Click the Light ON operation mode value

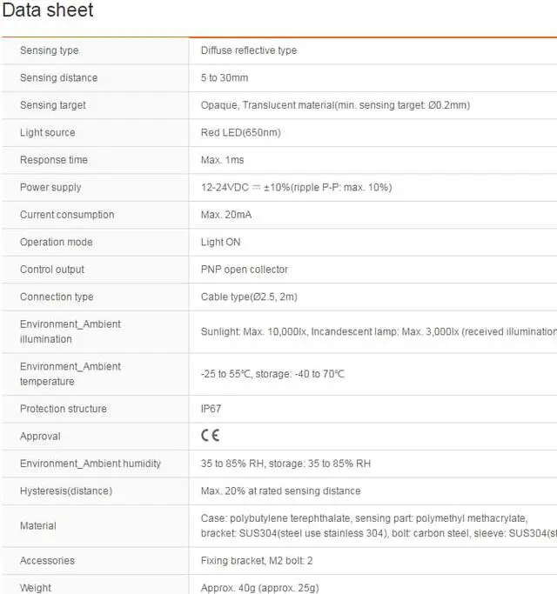pyautogui.click(x=220, y=243)
